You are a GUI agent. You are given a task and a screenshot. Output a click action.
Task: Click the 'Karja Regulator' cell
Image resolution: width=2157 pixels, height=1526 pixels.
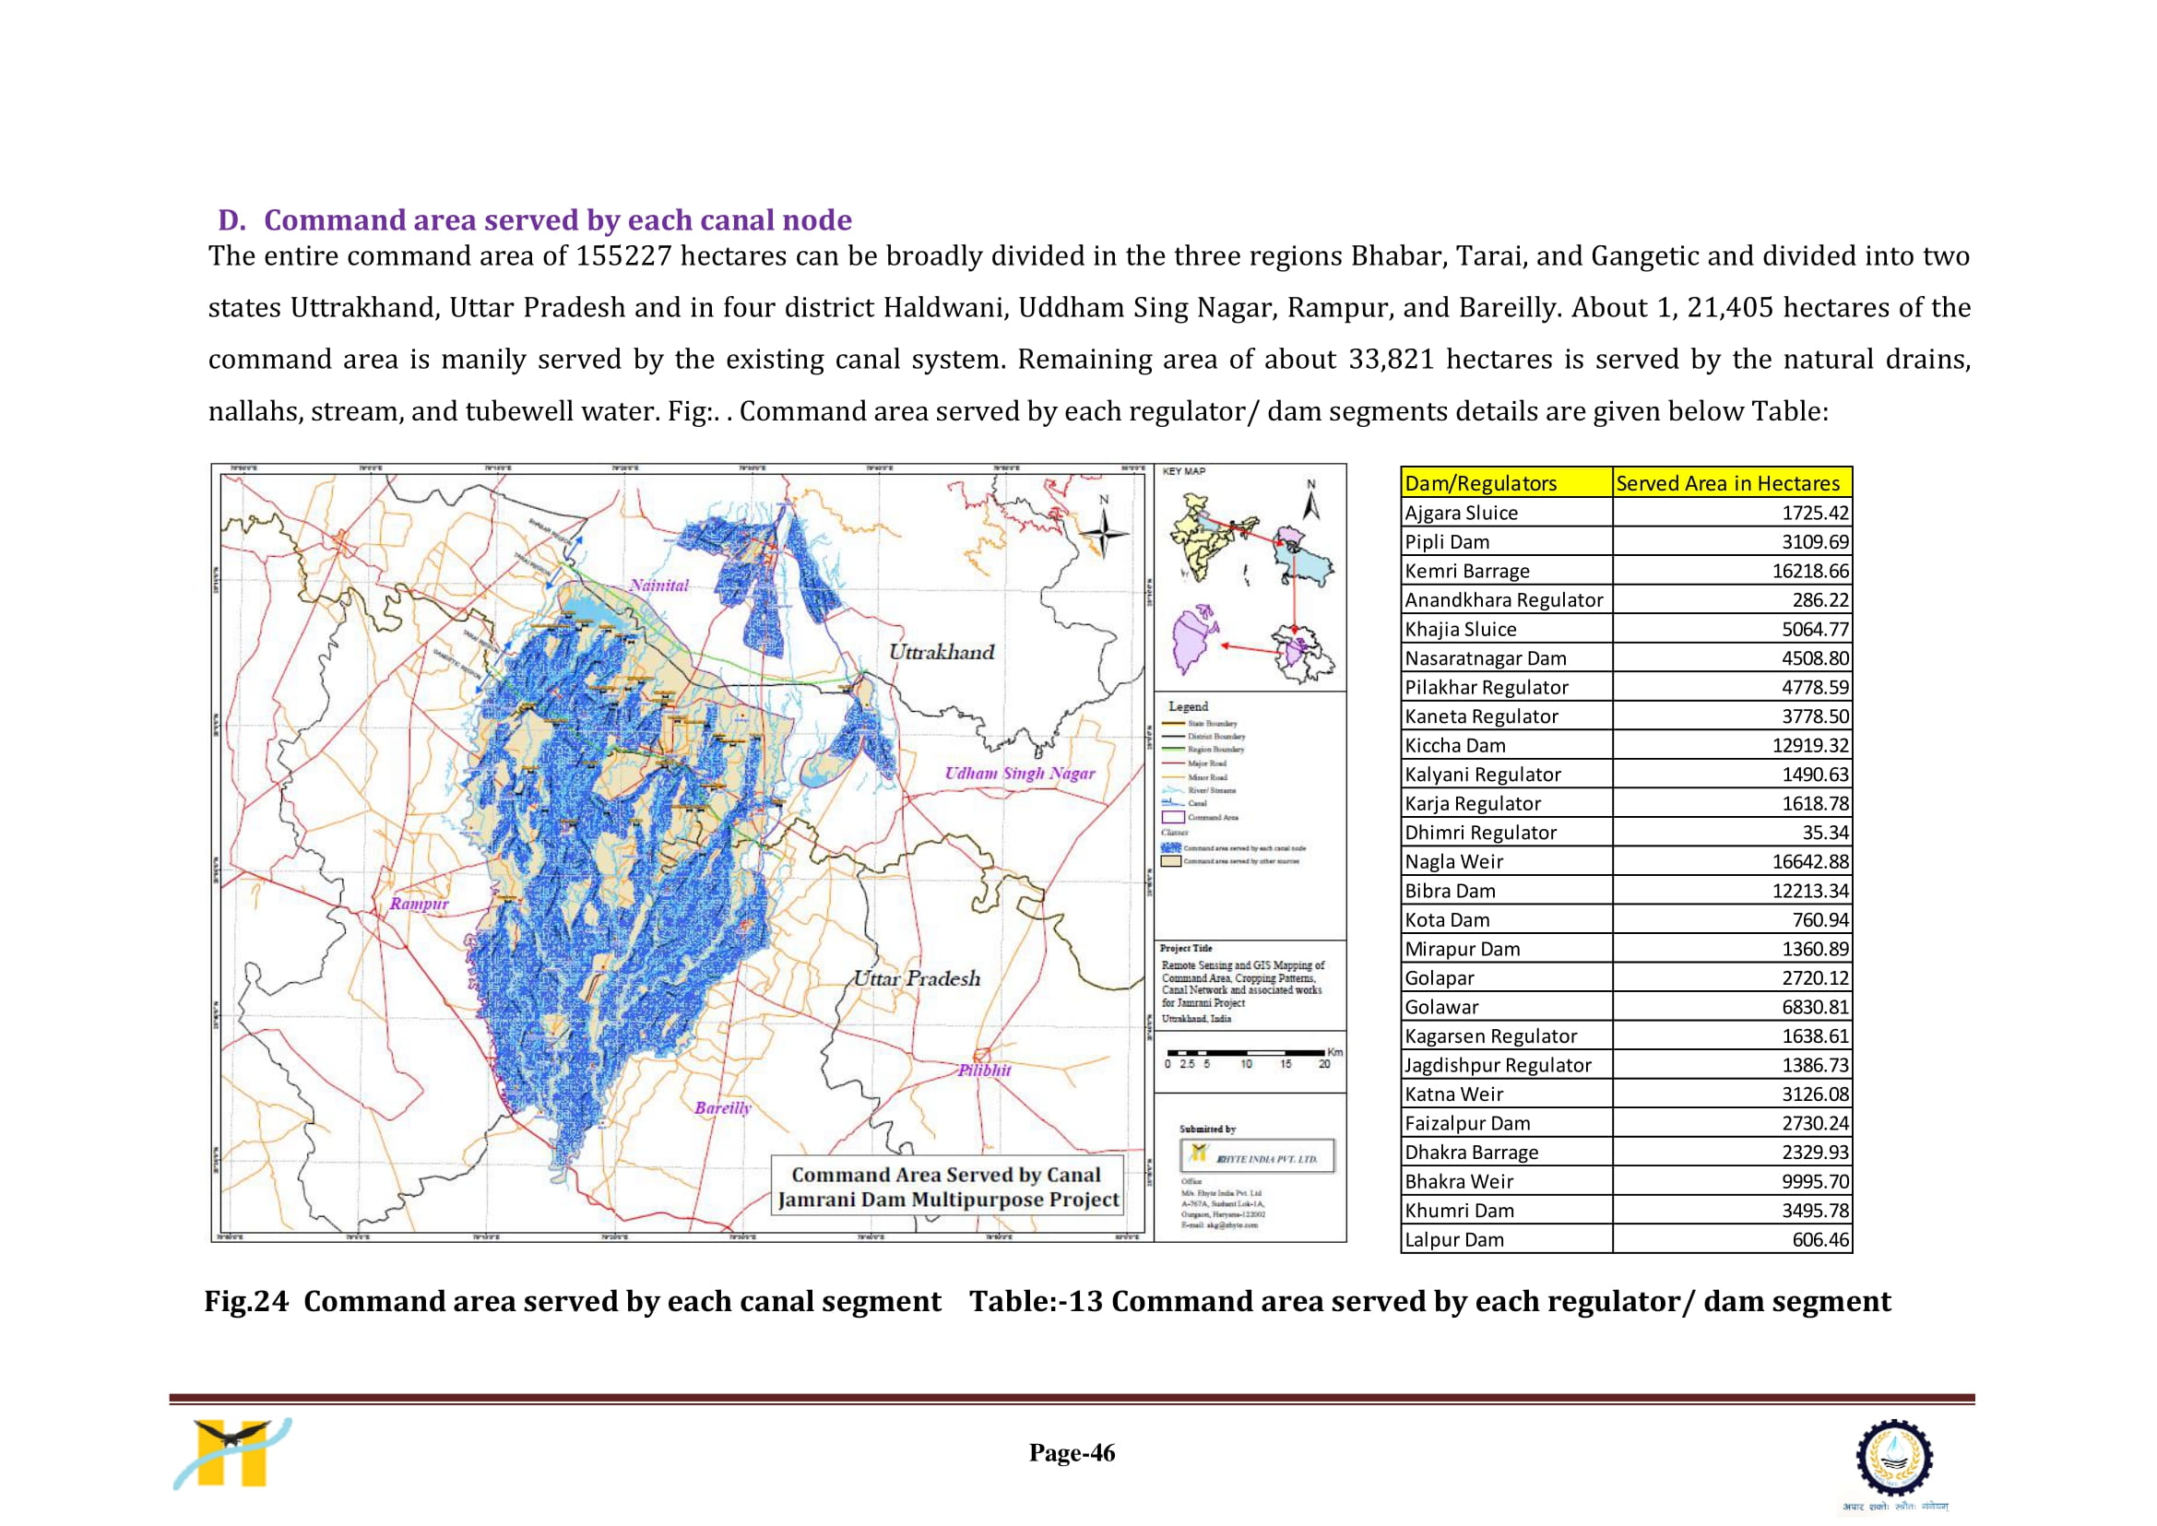(x=1507, y=803)
